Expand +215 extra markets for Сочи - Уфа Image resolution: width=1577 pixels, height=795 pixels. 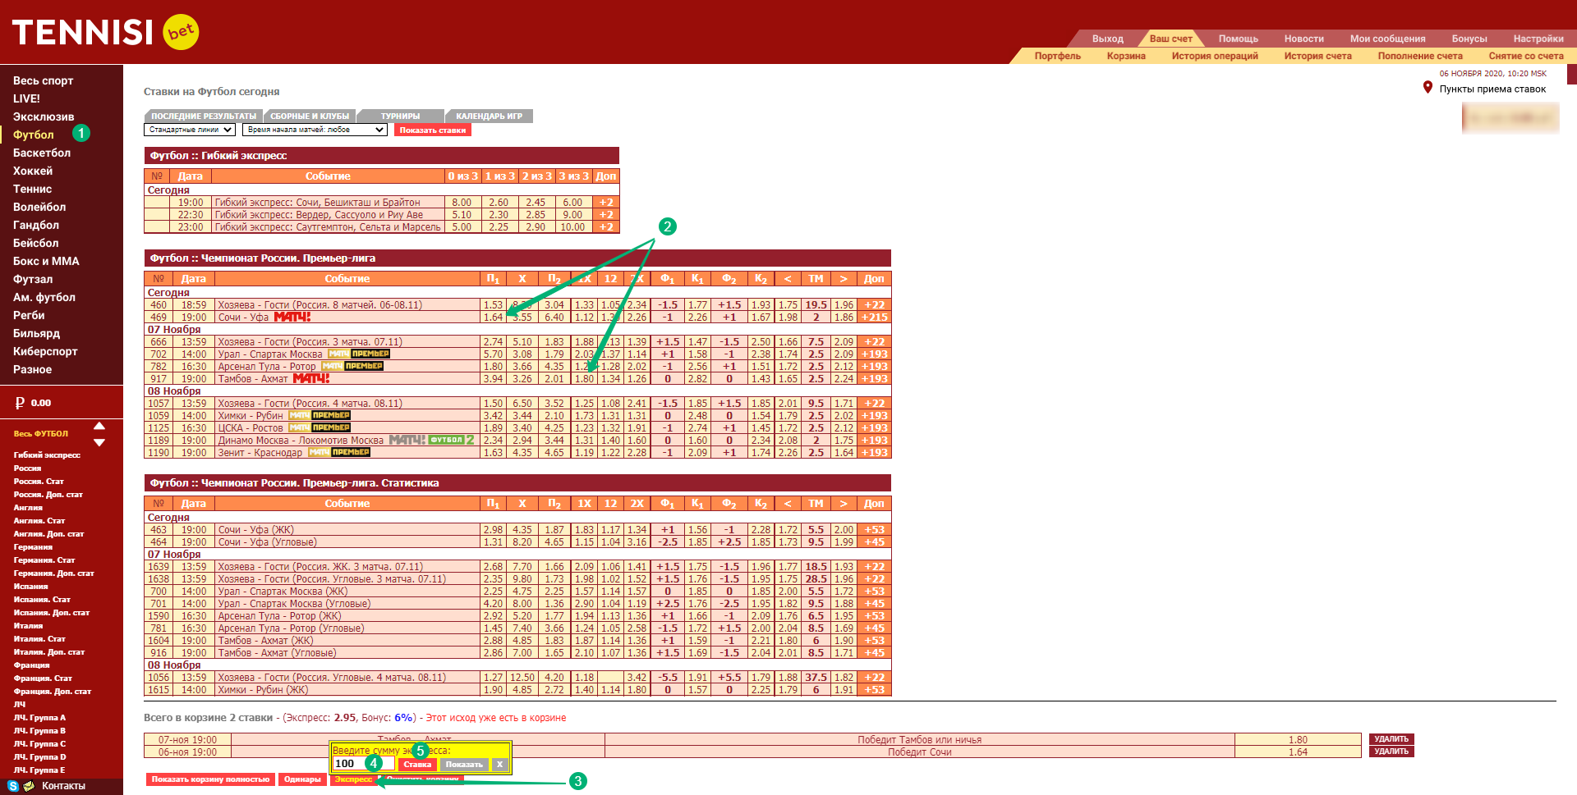[874, 318]
